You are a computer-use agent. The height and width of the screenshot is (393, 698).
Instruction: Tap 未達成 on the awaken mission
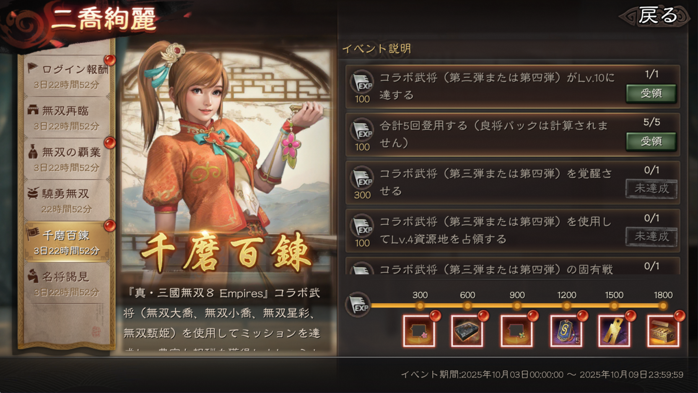pos(651,189)
